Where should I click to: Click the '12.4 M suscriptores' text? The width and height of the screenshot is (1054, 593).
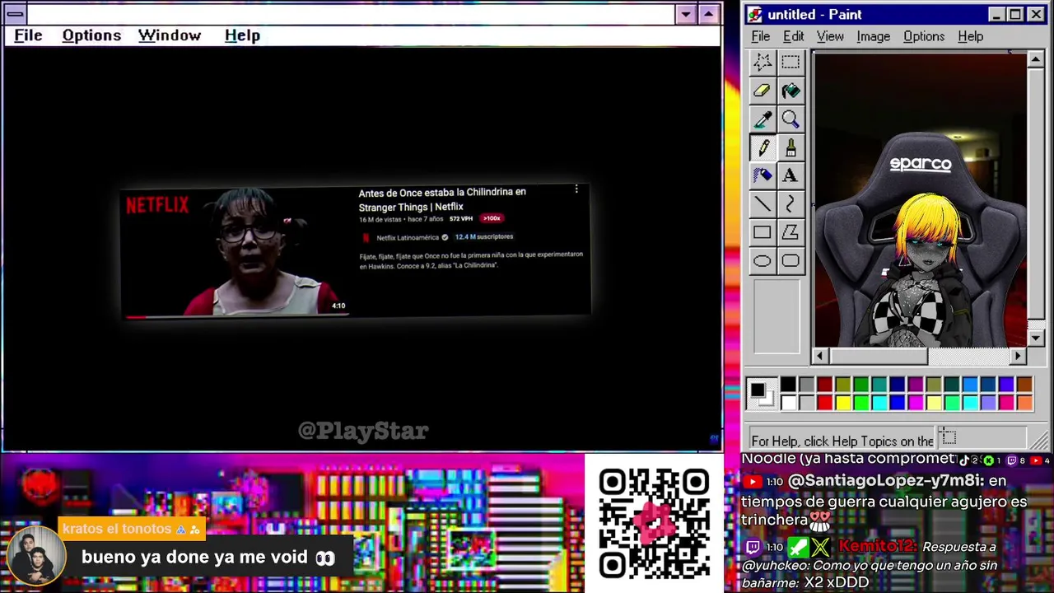click(x=484, y=237)
